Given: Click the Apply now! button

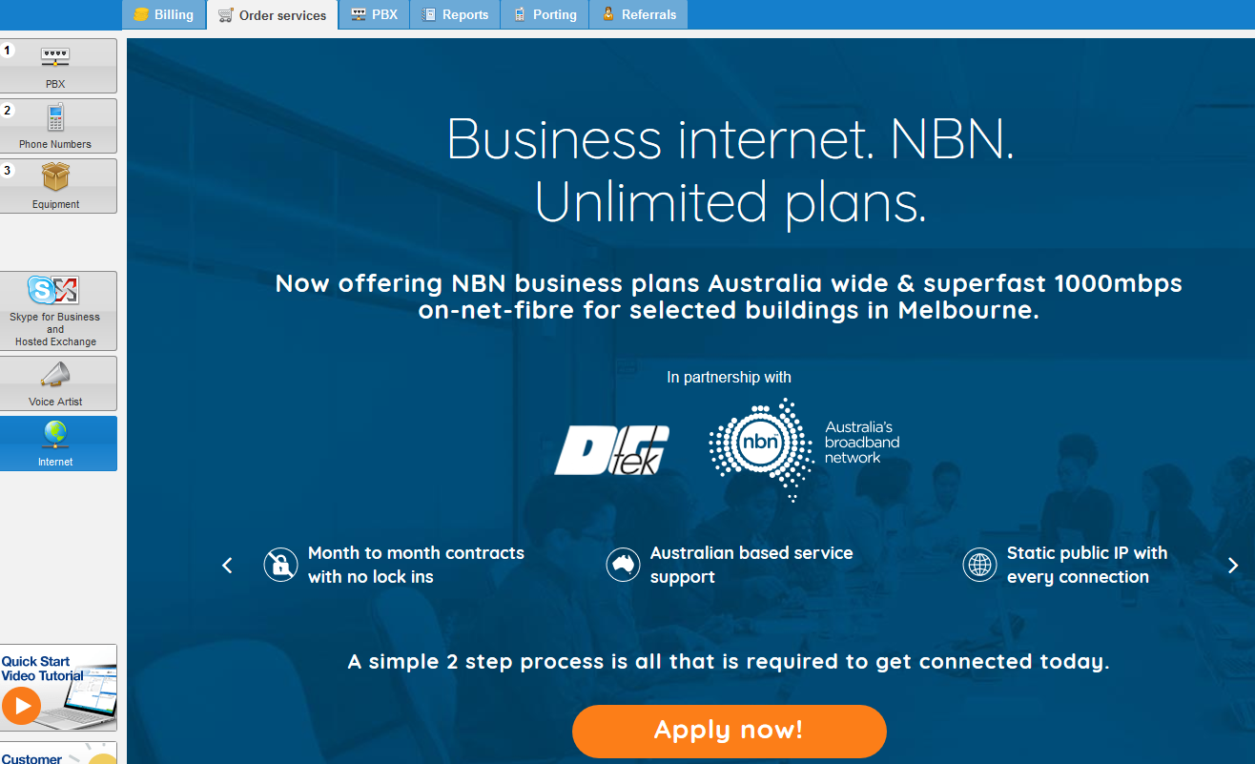Looking at the screenshot, I should tap(729, 731).
